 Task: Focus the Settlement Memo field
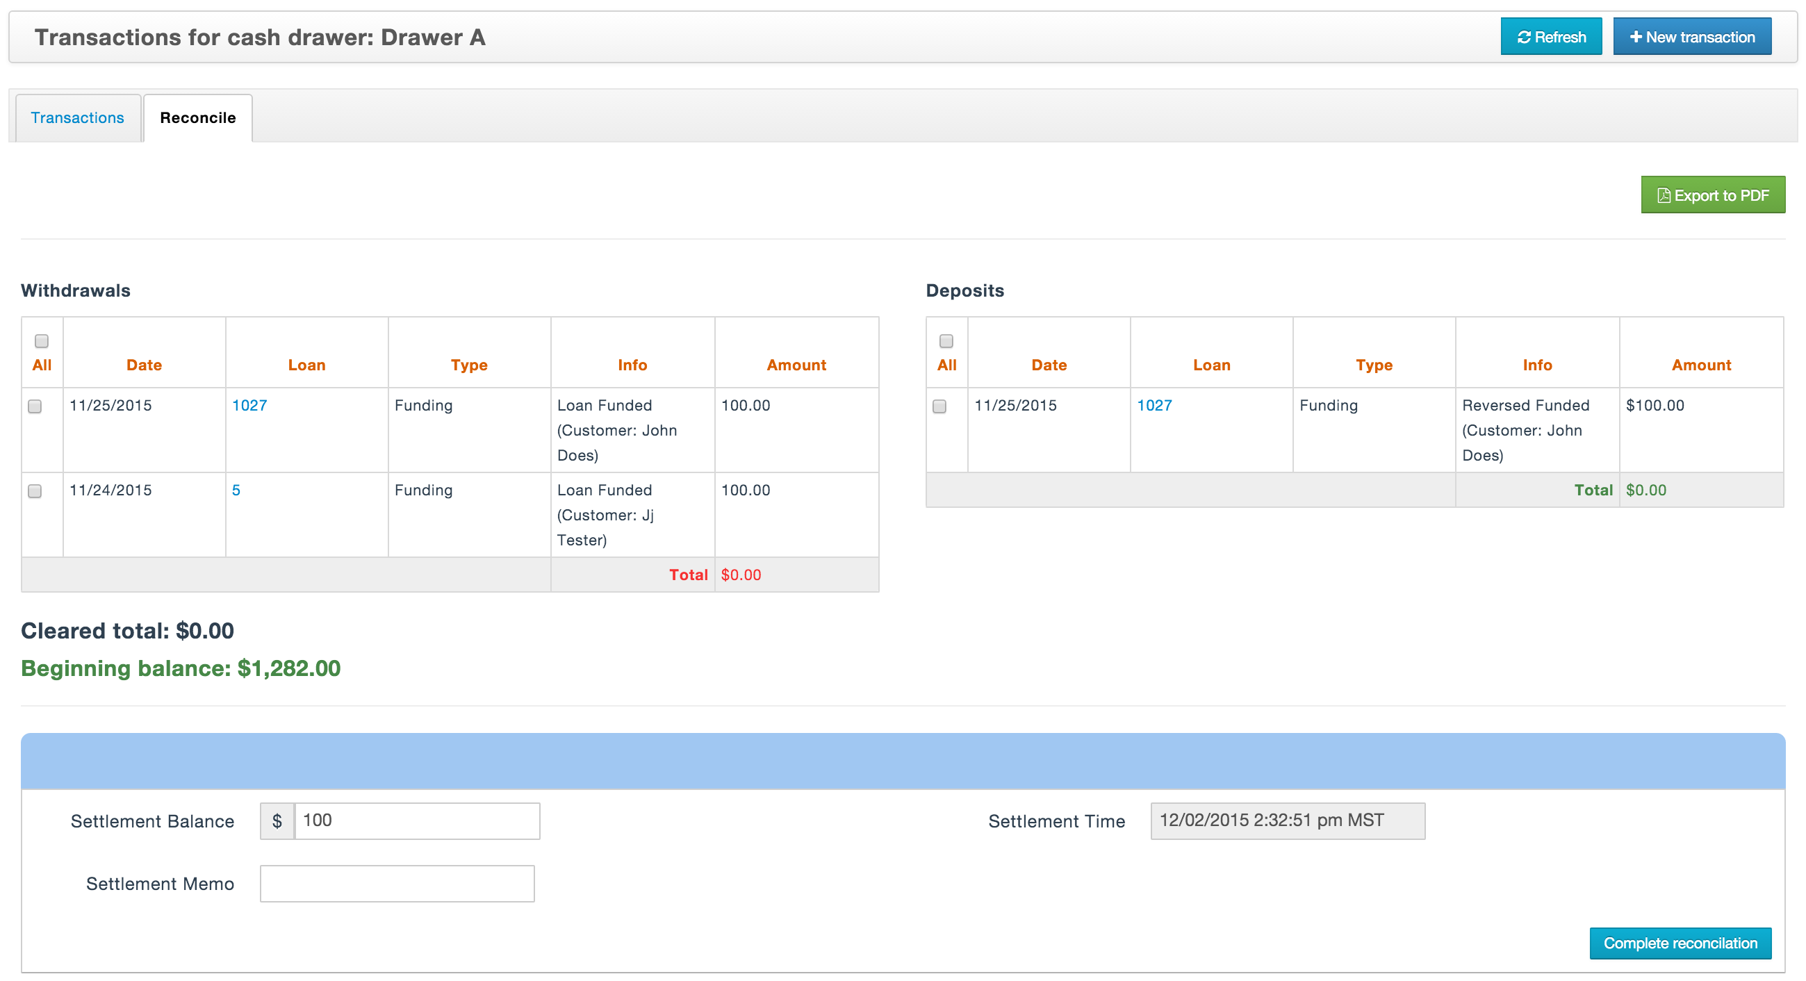coord(397,884)
